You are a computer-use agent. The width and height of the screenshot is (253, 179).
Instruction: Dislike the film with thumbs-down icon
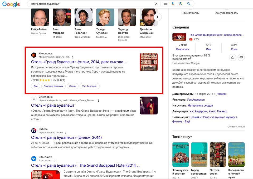click(x=241, y=57)
